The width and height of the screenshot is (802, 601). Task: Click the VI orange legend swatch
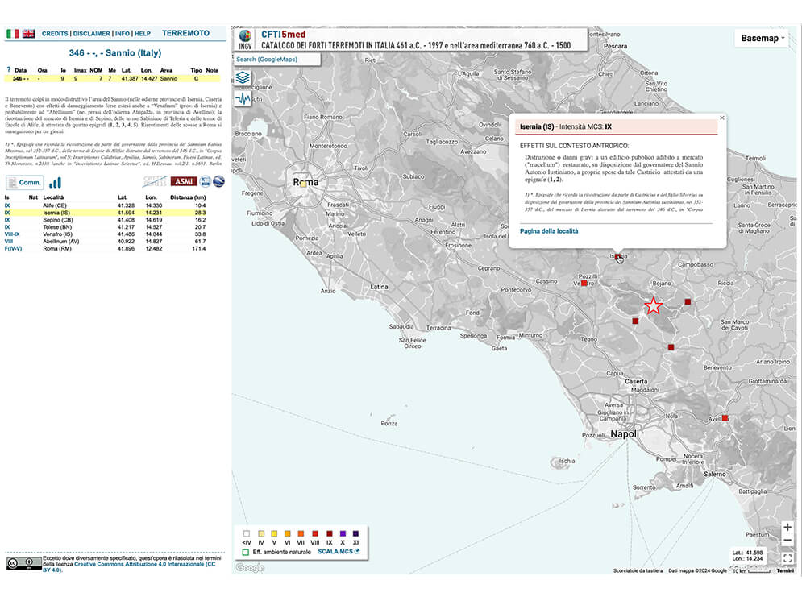coord(288,533)
